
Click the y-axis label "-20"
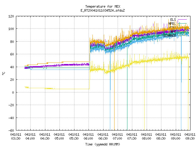pyautogui.click(x=11, y=105)
